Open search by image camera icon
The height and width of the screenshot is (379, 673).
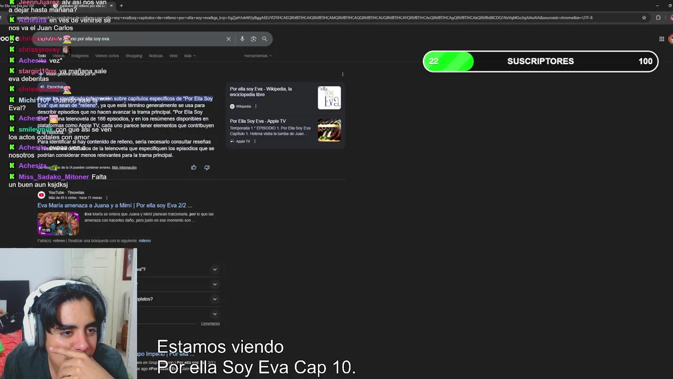click(253, 39)
